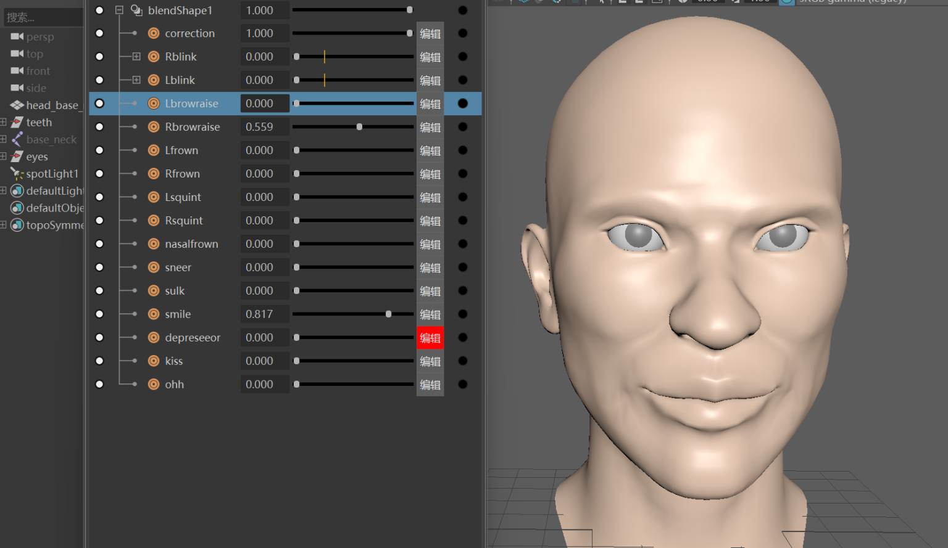The width and height of the screenshot is (948, 548).
Task: Click the Rblink target icon
Action: coord(154,57)
